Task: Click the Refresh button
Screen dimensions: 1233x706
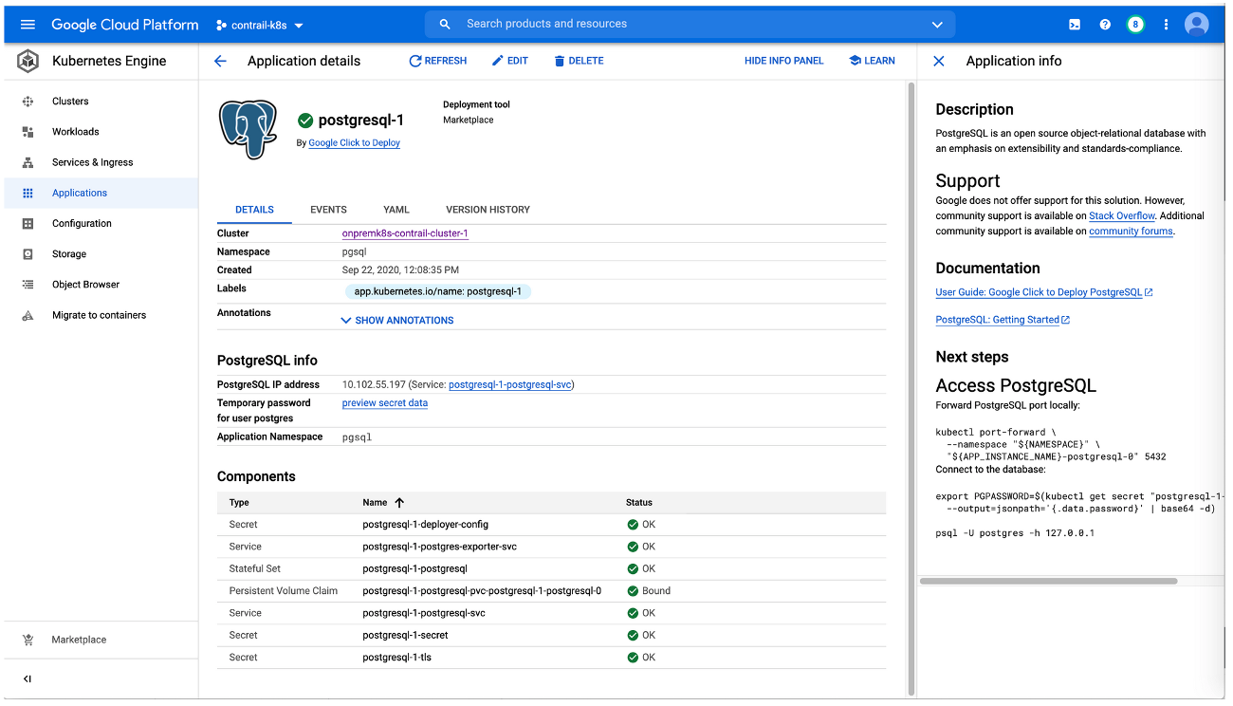Action: coord(438,61)
